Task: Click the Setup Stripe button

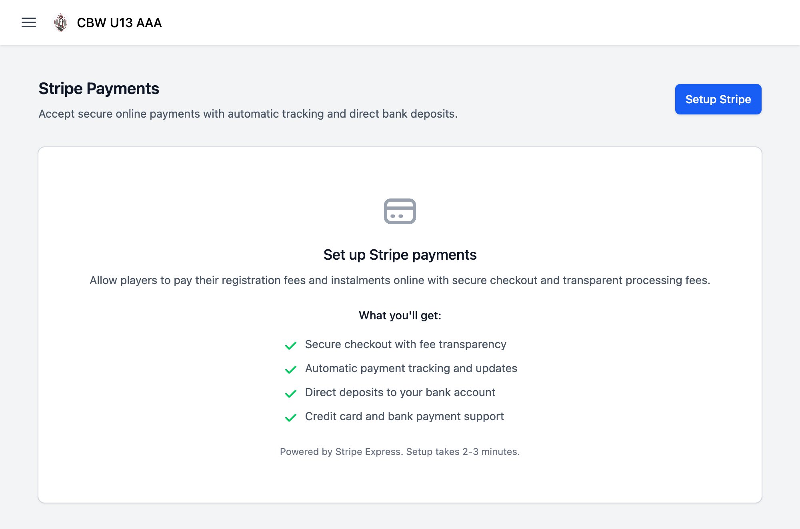Action: coord(718,99)
